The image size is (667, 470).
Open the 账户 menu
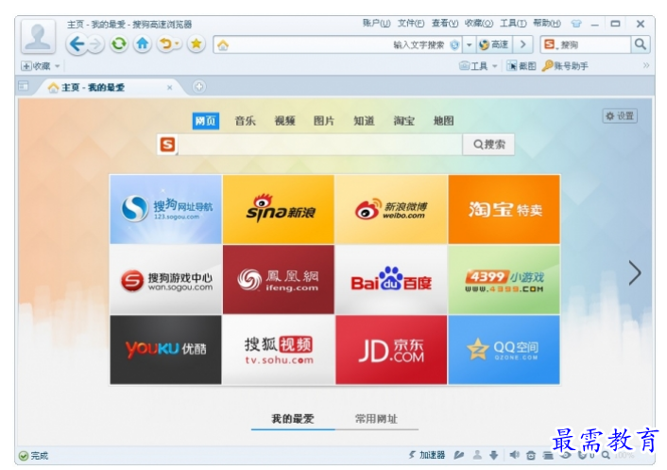pyautogui.click(x=376, y=24)
